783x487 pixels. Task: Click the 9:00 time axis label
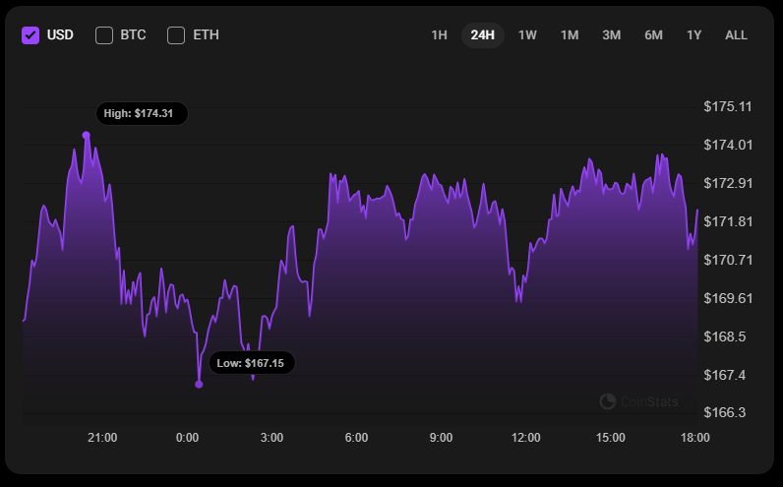(441, 438)
